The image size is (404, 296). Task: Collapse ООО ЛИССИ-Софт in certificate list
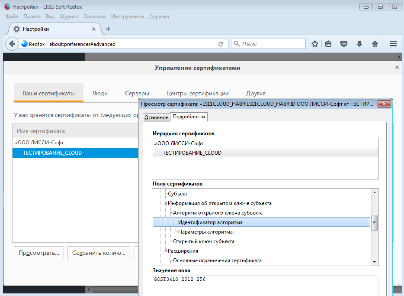(x=16, y=143)
